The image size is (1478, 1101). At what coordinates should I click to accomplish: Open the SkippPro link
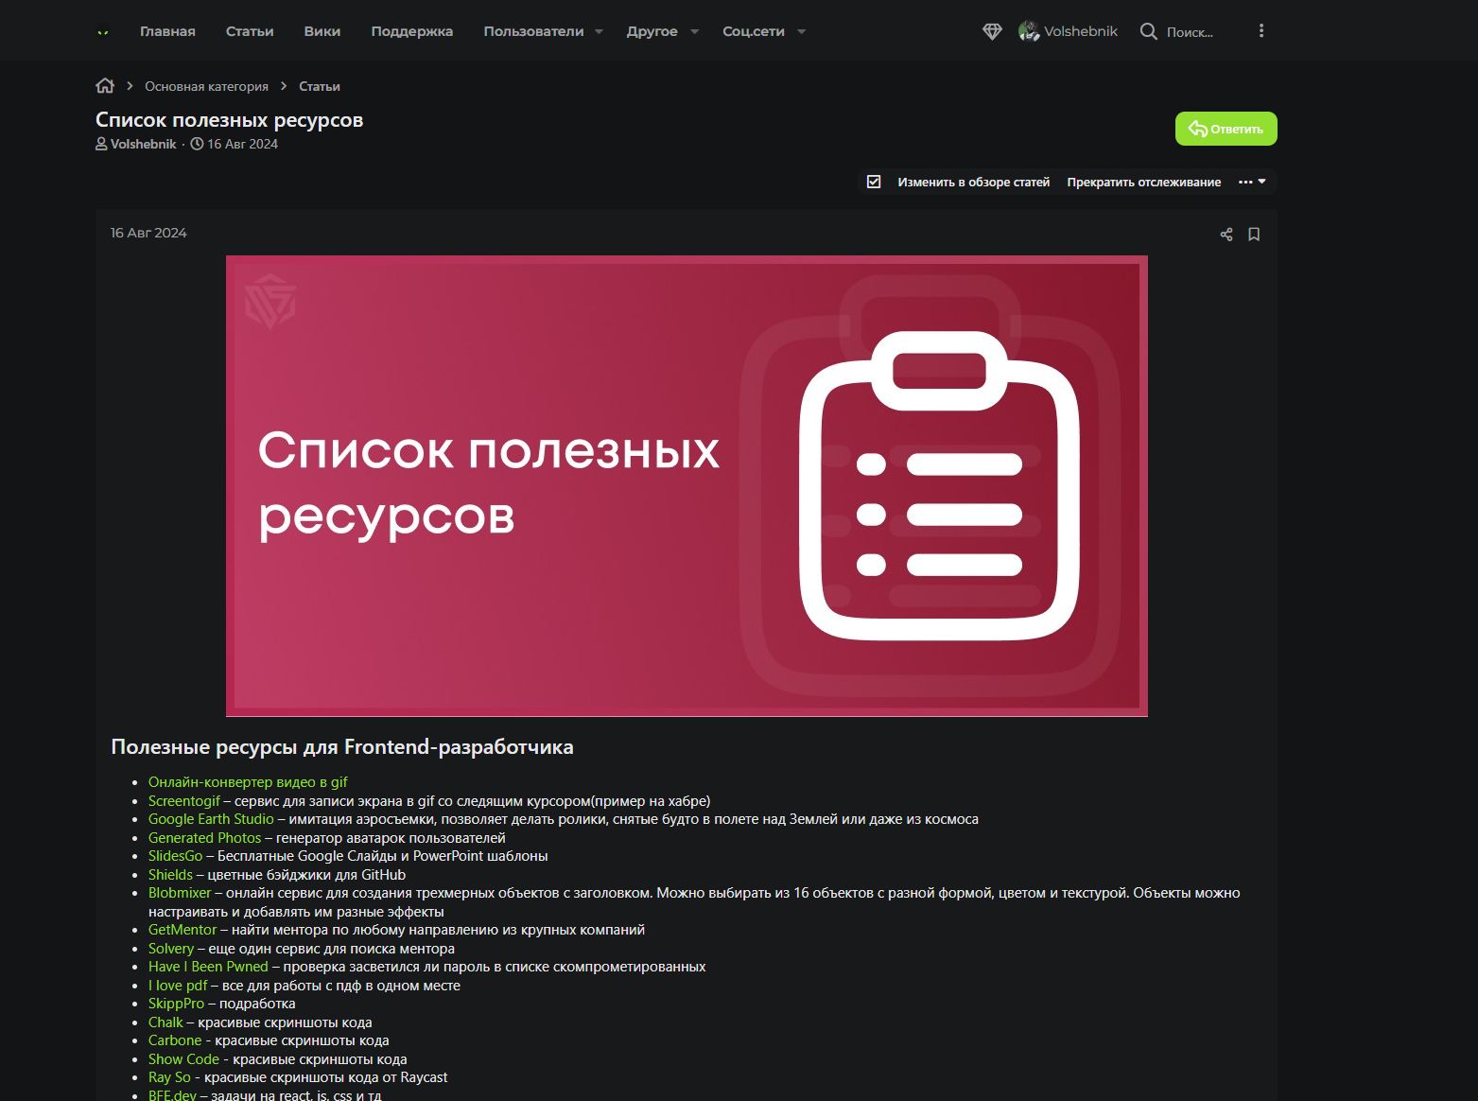click(176, 1004)
